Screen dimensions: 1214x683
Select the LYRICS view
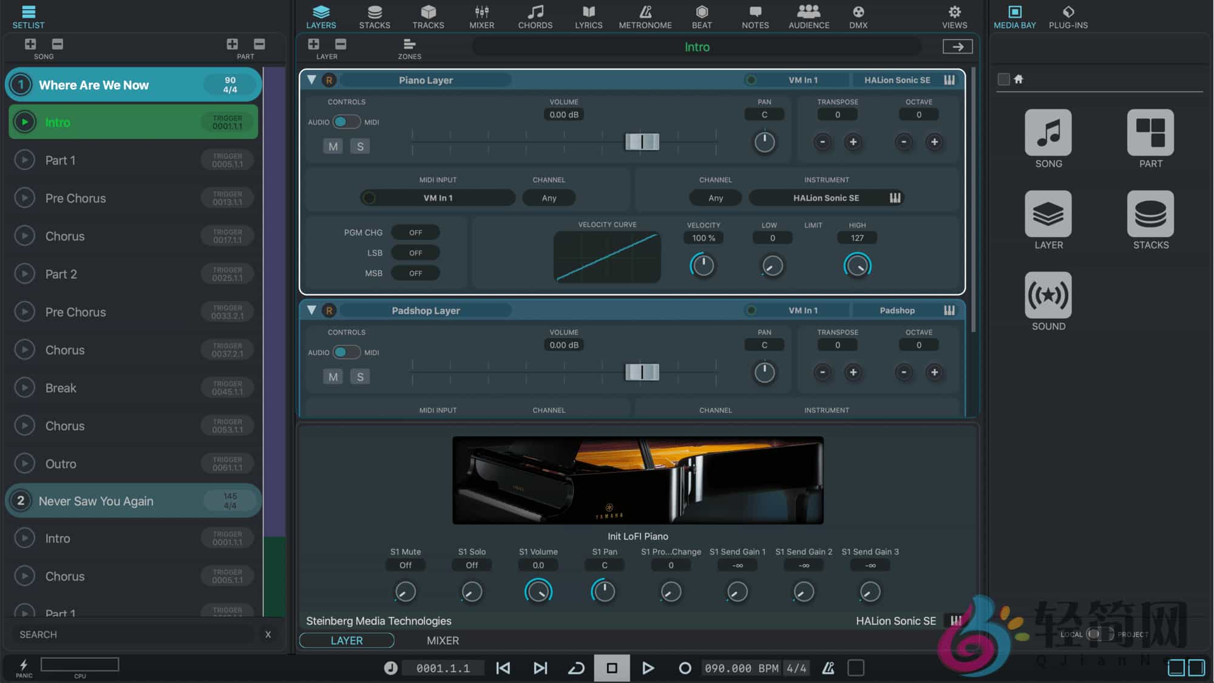pyautogui.click(x=588, y=16)
